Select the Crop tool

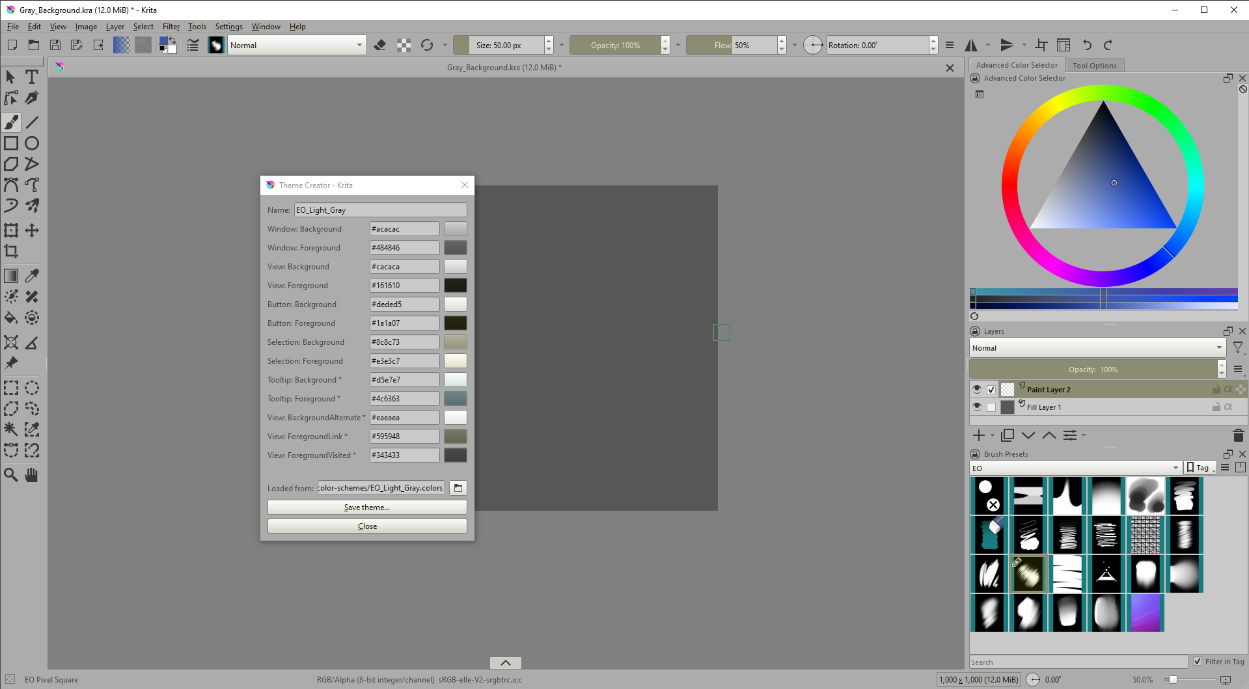(x=11, y=251)
